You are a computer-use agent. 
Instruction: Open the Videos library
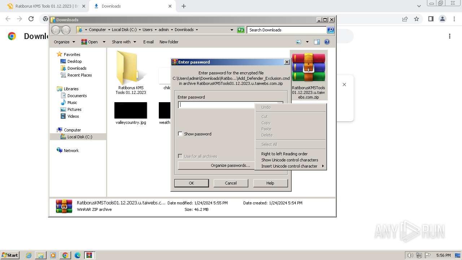73,116
